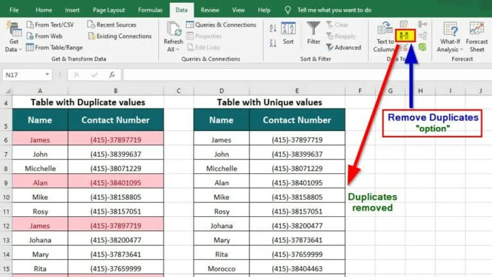Open the View tab
The height and width of the screenshot is (277, 492).
coord(239,10)
